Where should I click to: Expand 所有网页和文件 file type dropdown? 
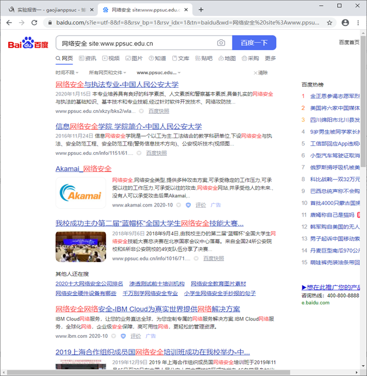point(107,73)
